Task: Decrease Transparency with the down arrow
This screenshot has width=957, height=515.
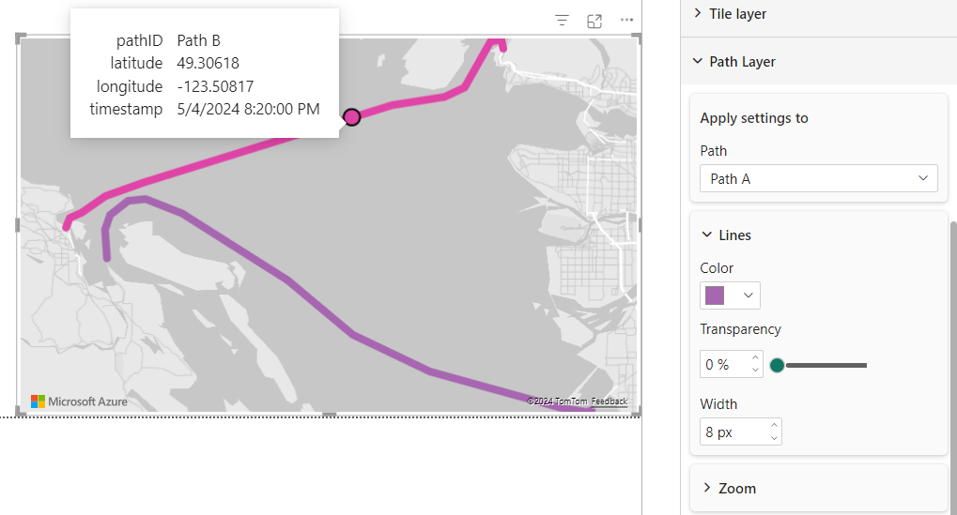Action: point(756,371)
